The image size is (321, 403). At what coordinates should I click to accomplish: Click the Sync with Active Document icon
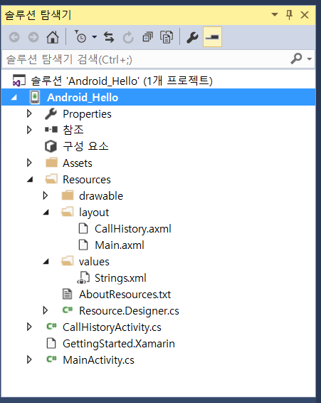click(109, 37)
